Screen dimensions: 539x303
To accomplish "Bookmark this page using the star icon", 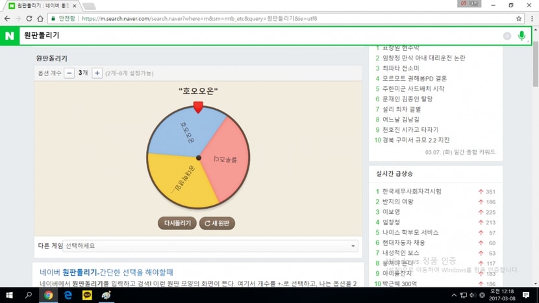I will (519, 19).
